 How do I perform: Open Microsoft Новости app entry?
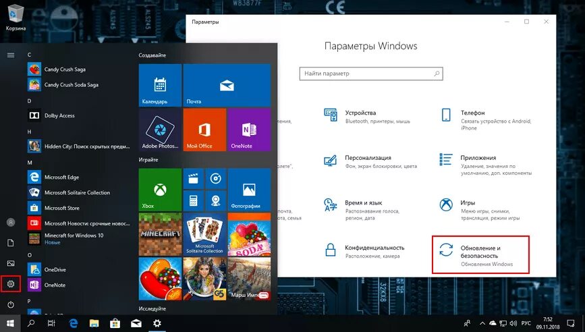pos(79,223)
